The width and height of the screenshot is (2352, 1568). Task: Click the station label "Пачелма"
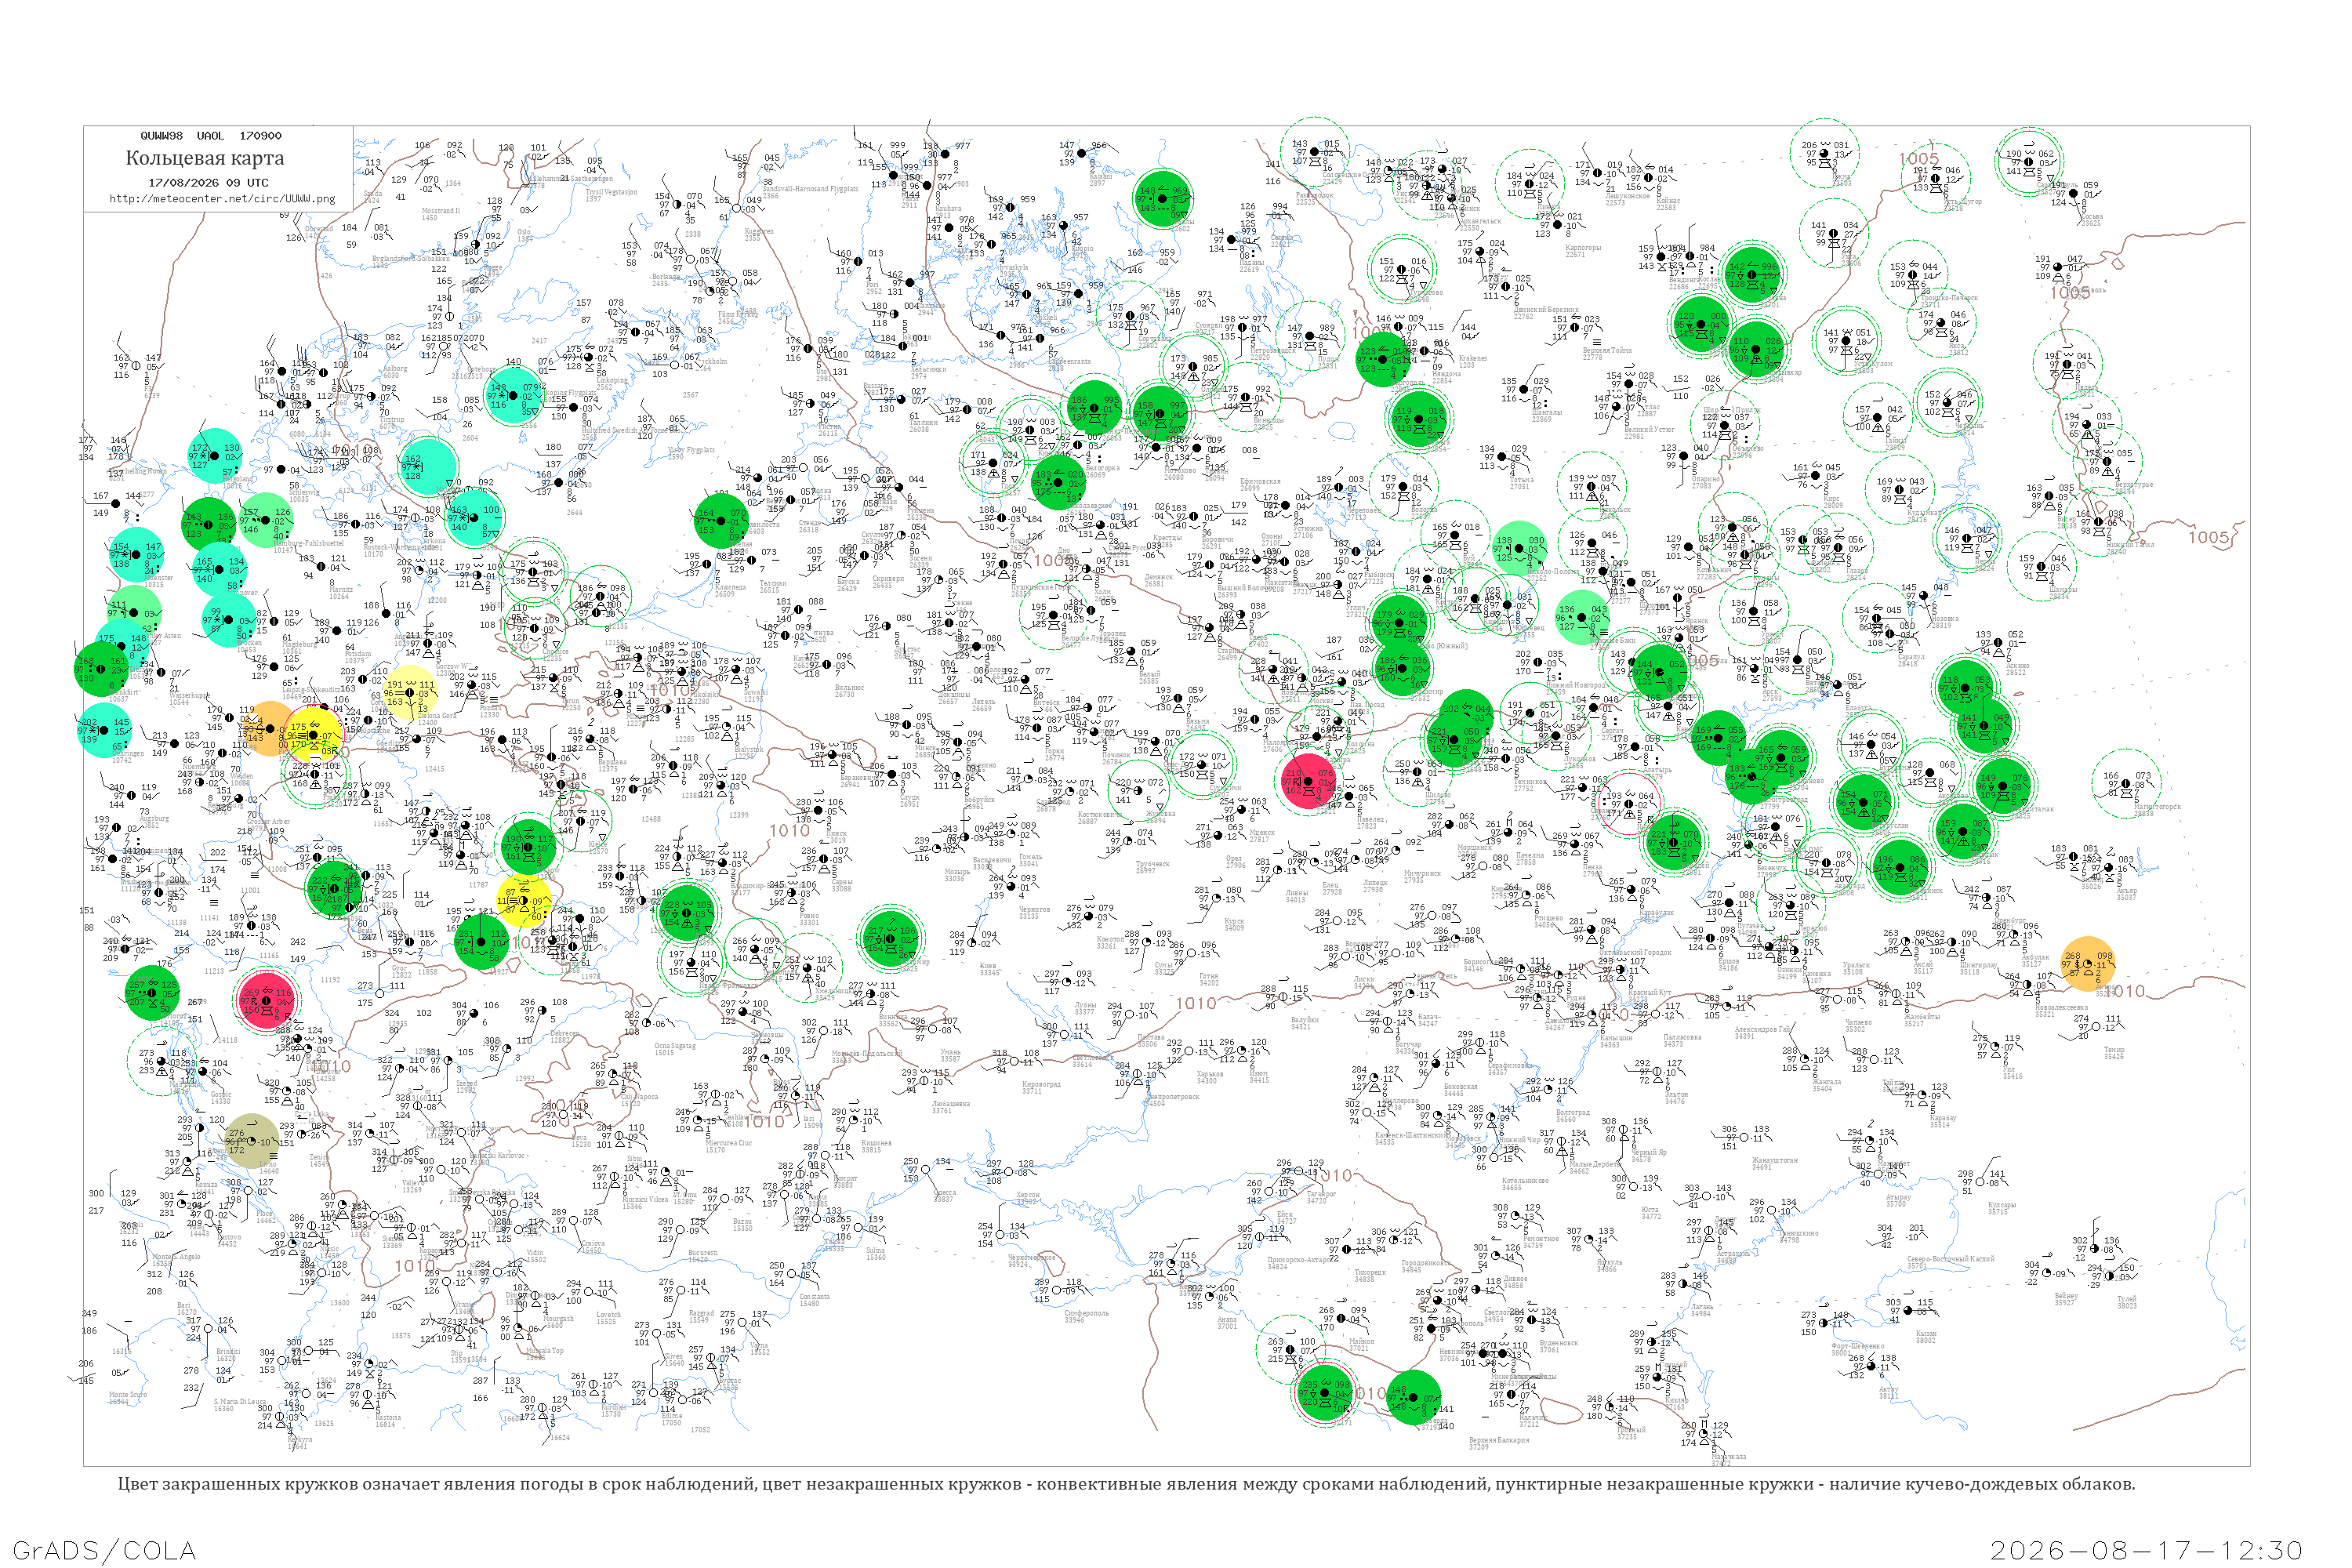[x=1530, y=856]
